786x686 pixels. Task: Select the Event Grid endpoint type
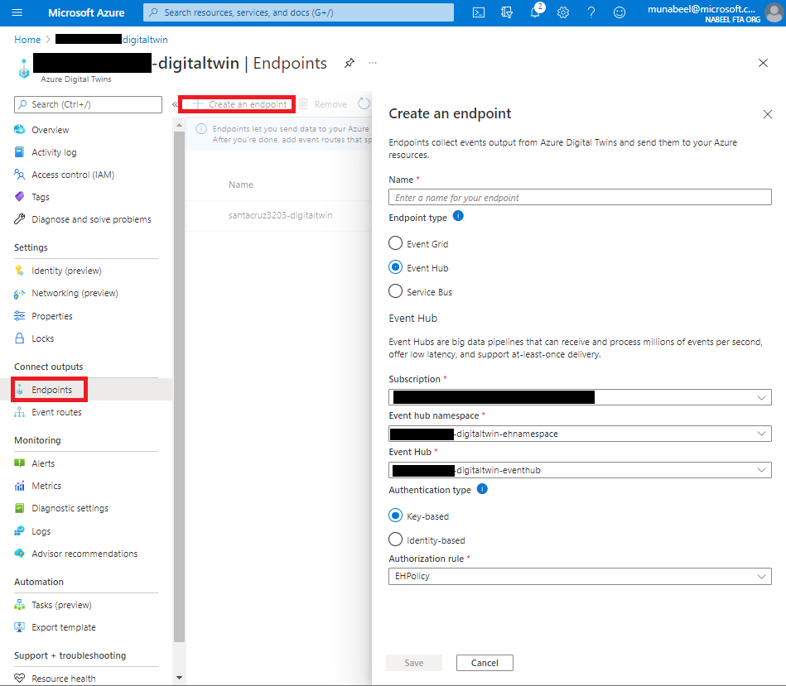tap(396, 243)
